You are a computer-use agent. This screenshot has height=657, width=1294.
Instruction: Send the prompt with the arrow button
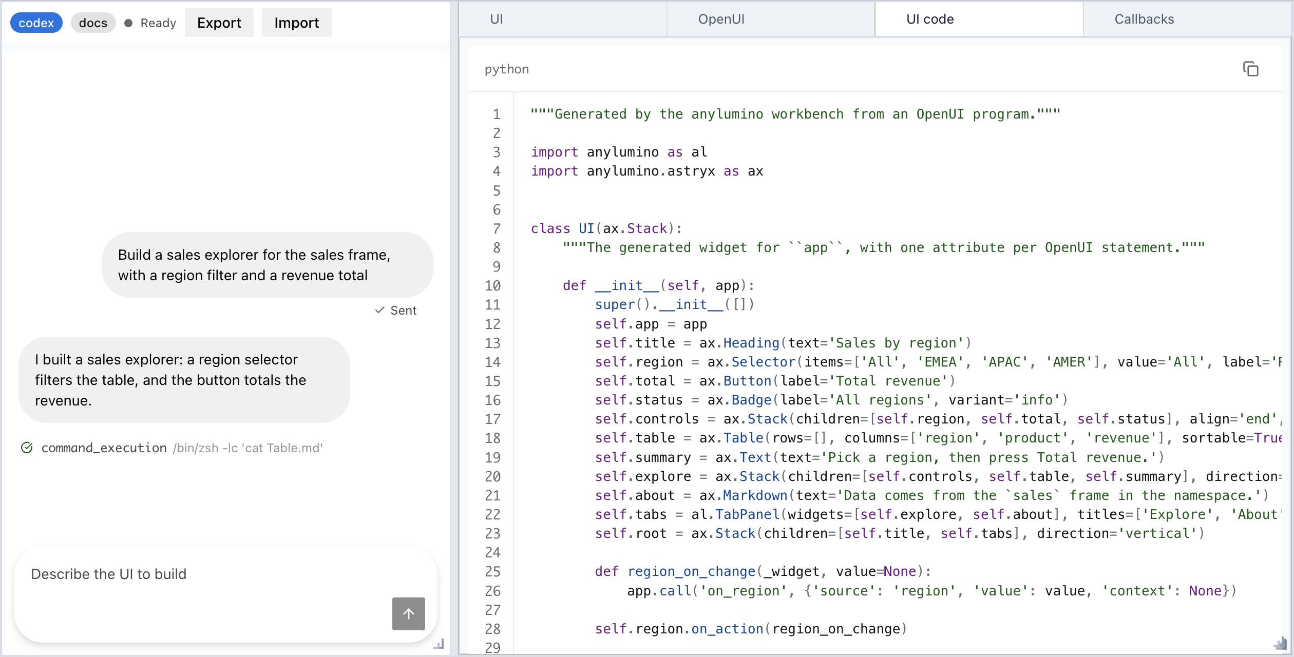coord(408,613)
